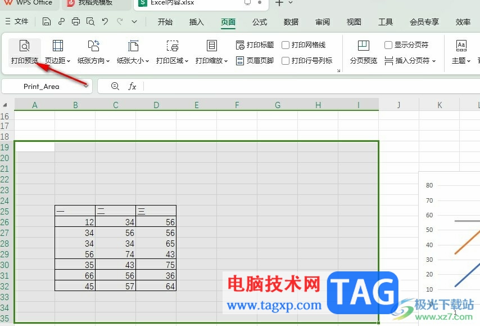Viewport: 480px width, 326px height.
Task: Open the Print Area (打印区域) dropdown
Action: pyautogui.click(x=172, y=52)
